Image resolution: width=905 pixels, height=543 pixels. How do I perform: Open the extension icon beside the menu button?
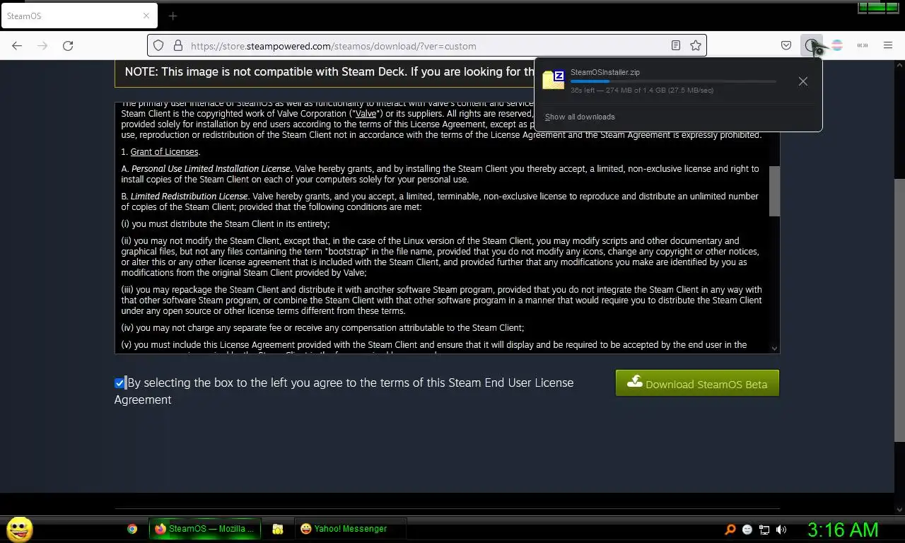pos(863,46)
